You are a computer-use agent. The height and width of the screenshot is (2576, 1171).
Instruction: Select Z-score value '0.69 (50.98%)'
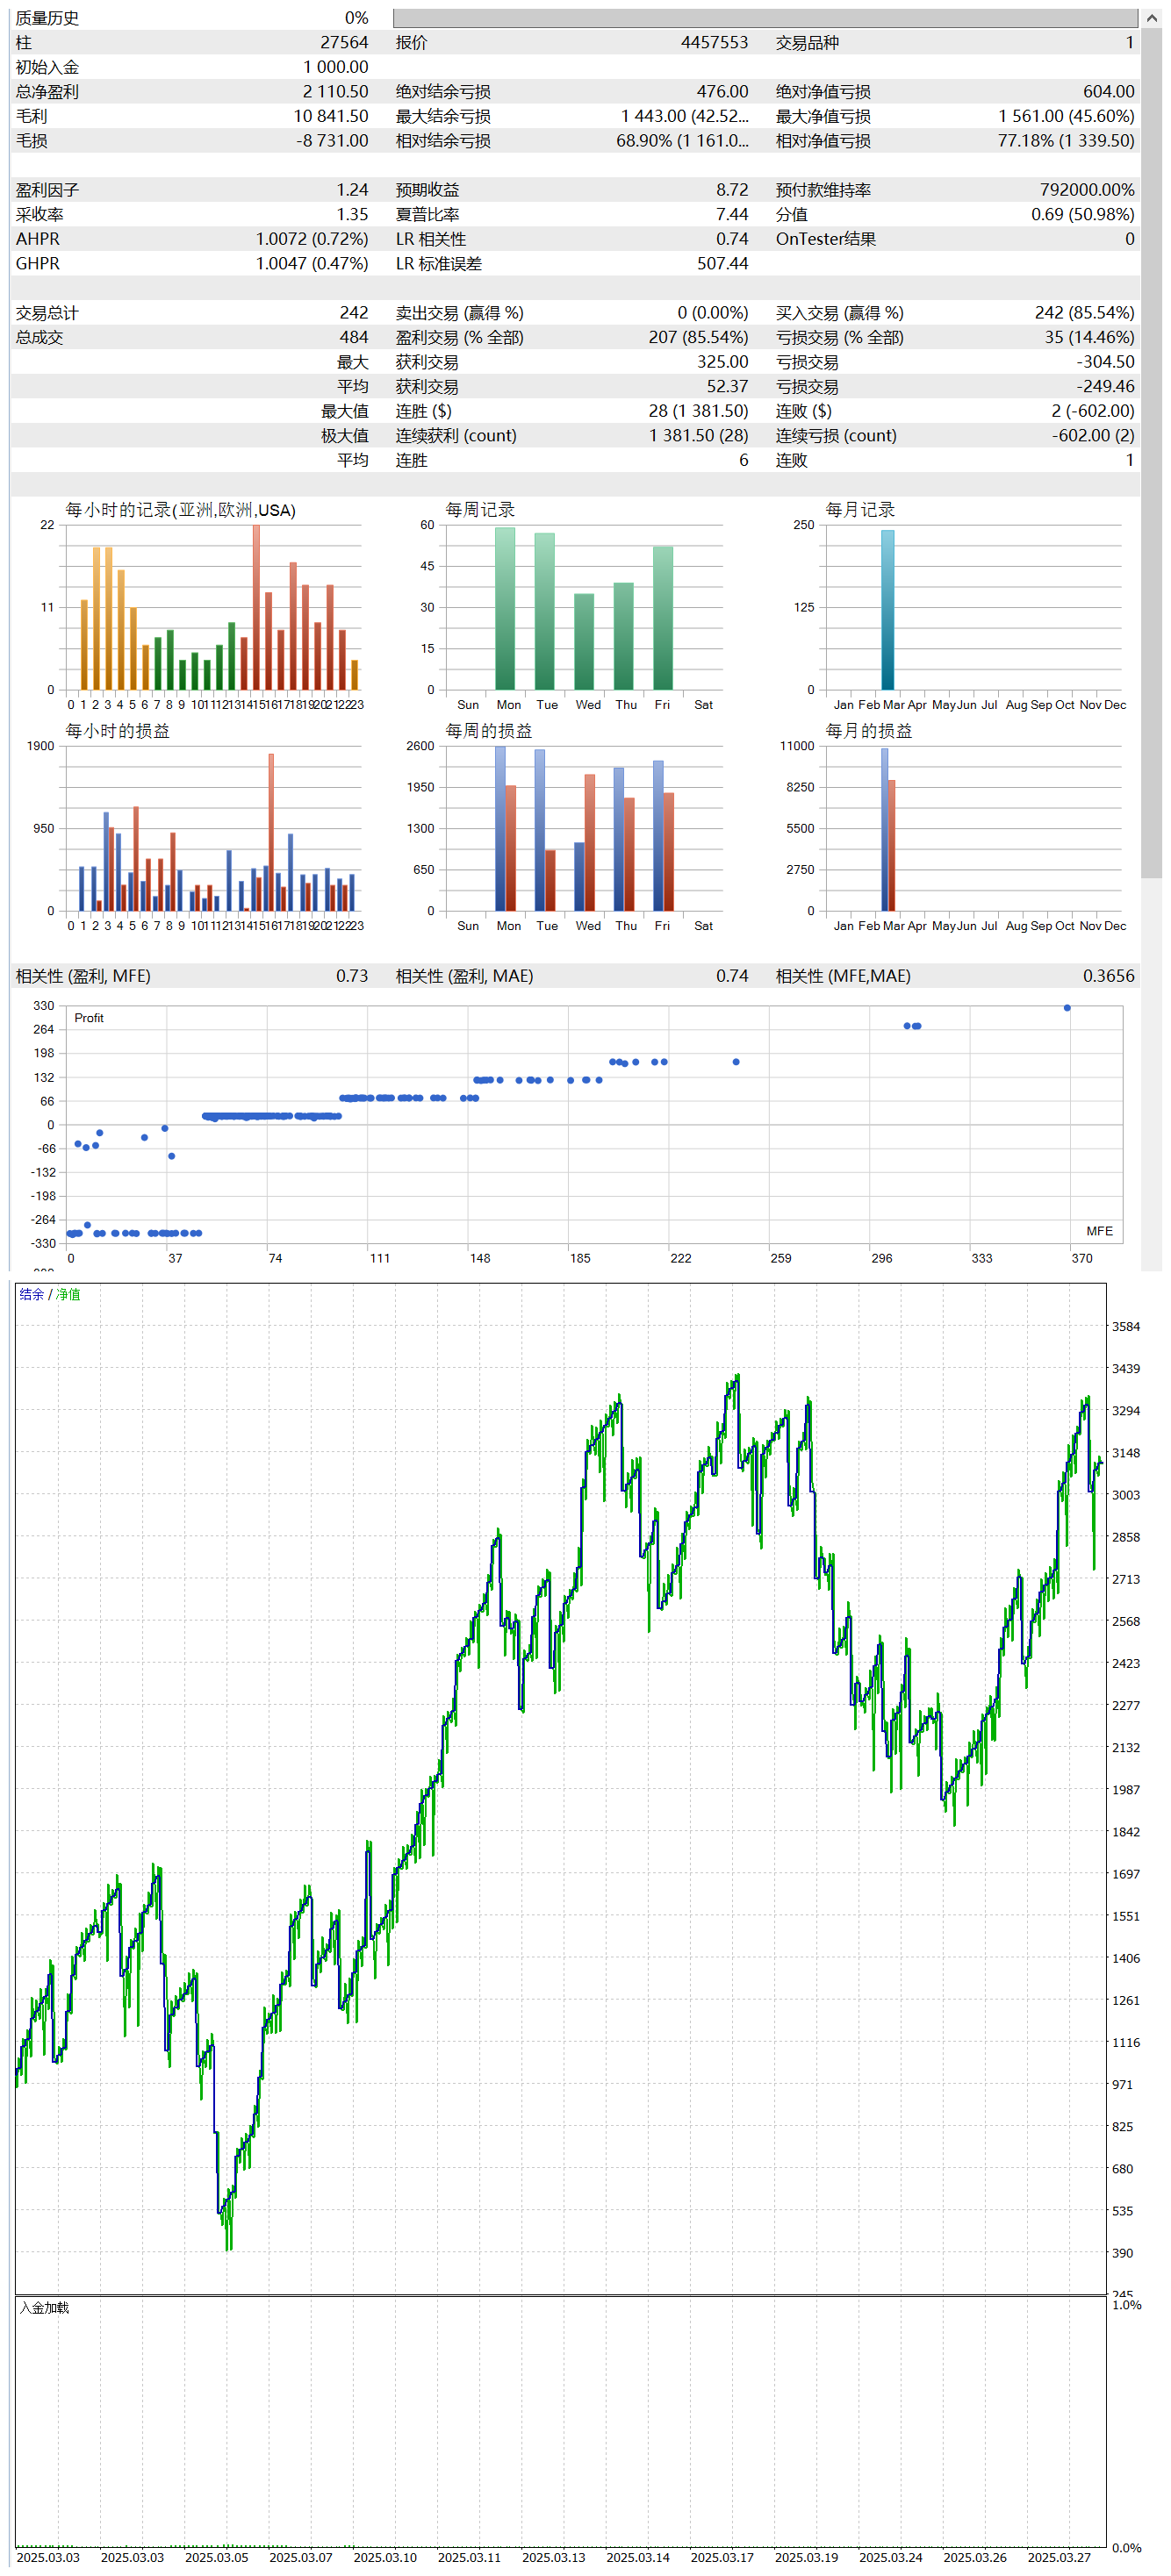(x=1083, y=214)
